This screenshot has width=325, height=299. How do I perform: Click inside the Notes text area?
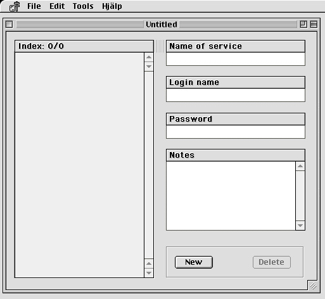pyautogui.click(x=231, y=196)
